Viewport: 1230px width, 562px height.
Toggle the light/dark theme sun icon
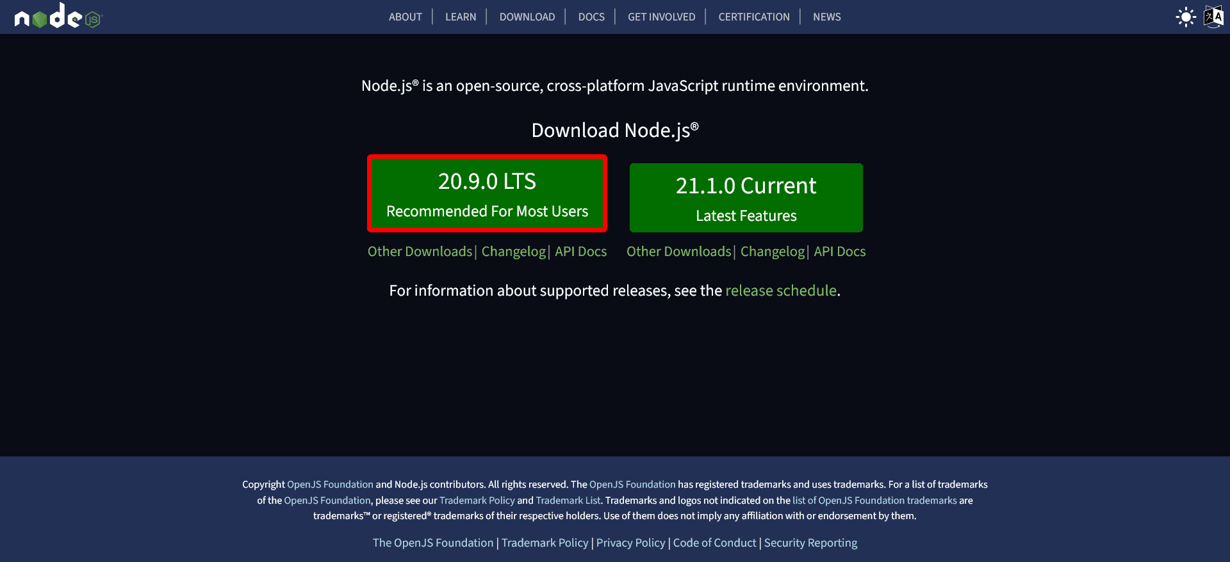(x=1186, y=17)
